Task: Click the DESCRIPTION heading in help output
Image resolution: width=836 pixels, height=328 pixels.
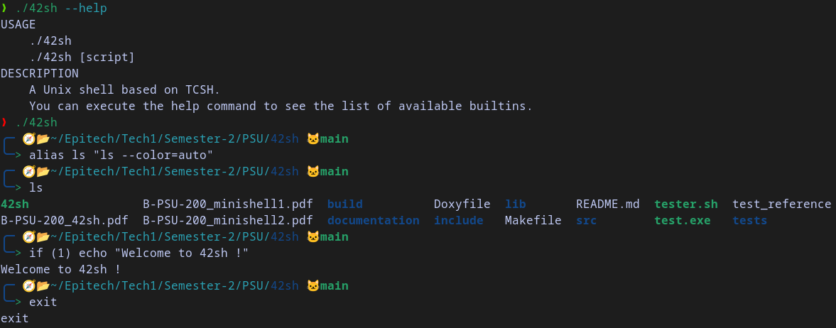Action: pos(40,74)
